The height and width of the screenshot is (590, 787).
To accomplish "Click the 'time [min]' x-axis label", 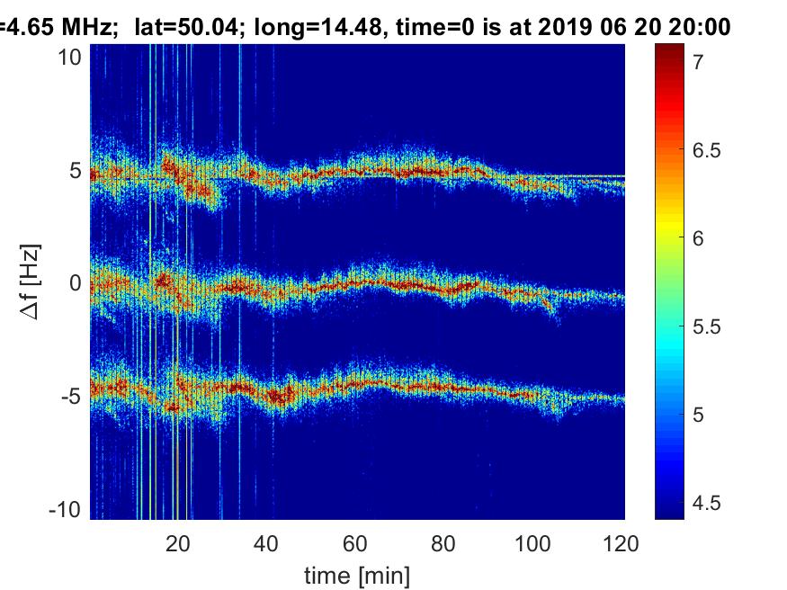I will (x=356, y=573).
